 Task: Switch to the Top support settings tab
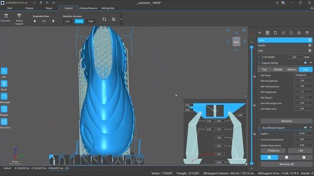pos(264,69)
